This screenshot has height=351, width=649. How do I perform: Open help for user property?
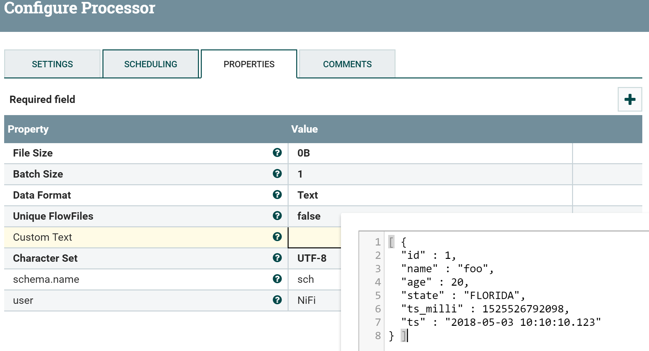277,300
